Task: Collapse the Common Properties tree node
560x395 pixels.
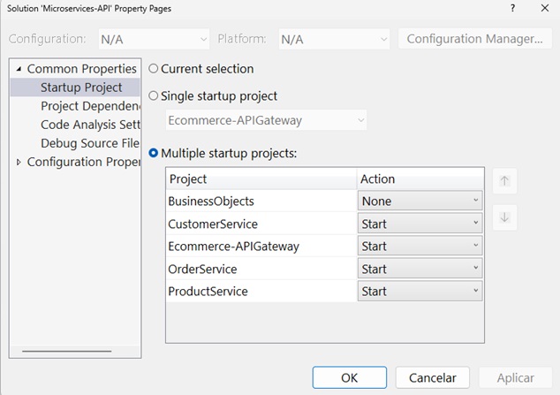Action: tap(19, 69)
